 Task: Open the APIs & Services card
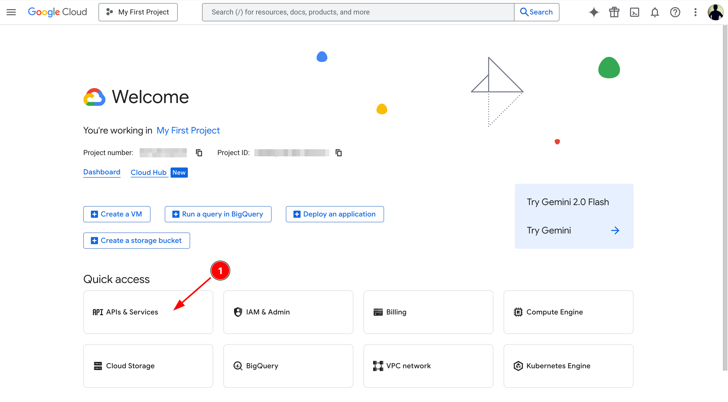[x=148, y=312]
